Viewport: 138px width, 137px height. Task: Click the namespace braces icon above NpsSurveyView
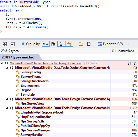pyautogui.click(x=11, y=99)
